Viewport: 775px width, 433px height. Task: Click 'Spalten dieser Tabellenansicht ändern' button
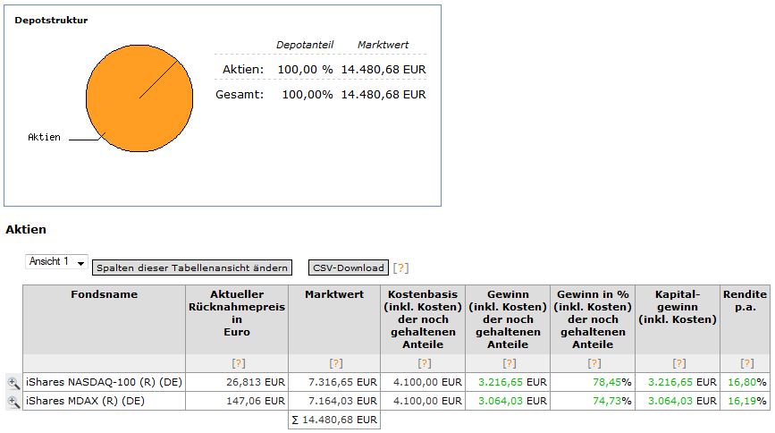click(x=192, y=267)
